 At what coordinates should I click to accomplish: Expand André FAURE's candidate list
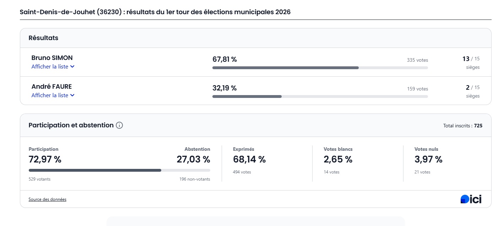(x=53, y=95)
